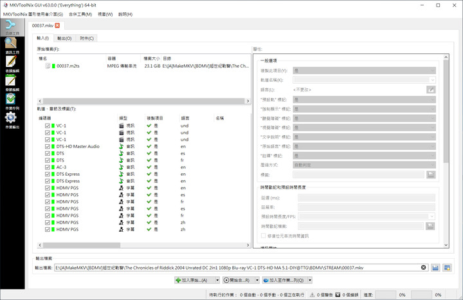This screenshot has width=463, height=300.
Task: Click the total queue progress bar
Action: pos(421,295)
